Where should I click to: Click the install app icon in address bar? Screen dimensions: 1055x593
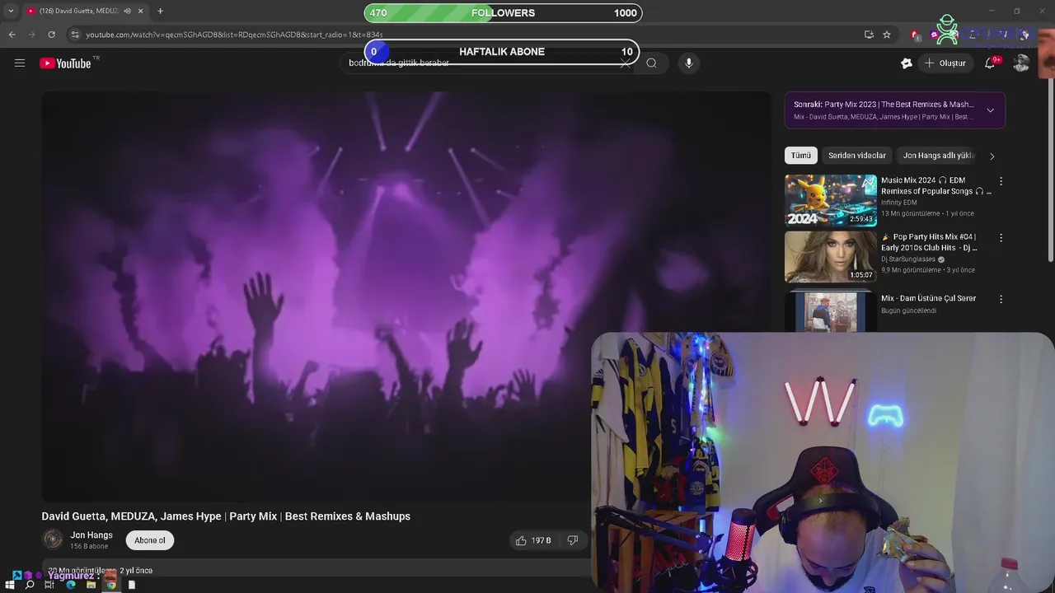click(869, 35)
